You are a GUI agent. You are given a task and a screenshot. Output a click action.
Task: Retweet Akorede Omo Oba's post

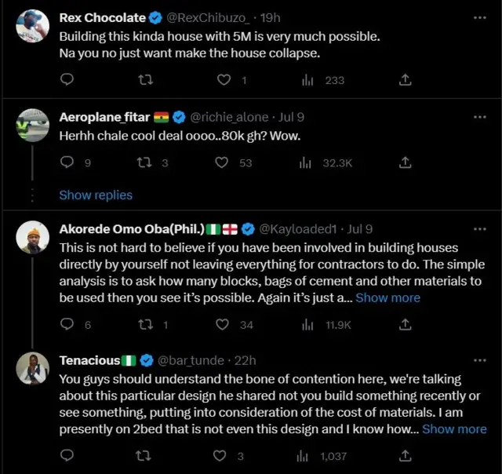(145, 324)
